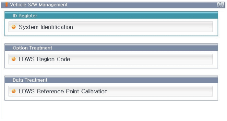
Task: Collapse the Option Treatment section header
Action: coord(111,47)
